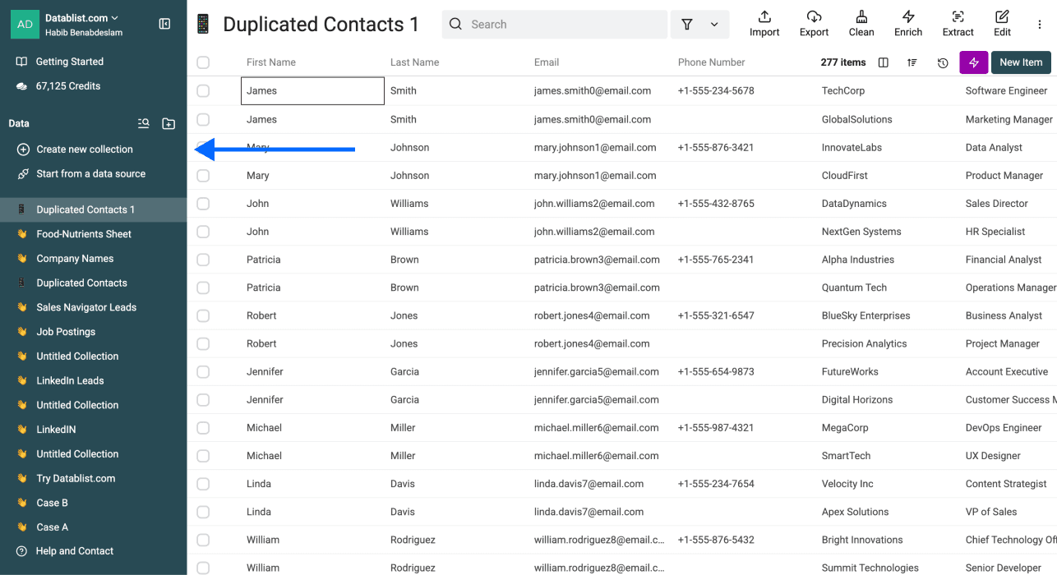Click the New Item button
This screenshot has width=1057, height=575.
pyautogui.click(x=1021, y=62)
